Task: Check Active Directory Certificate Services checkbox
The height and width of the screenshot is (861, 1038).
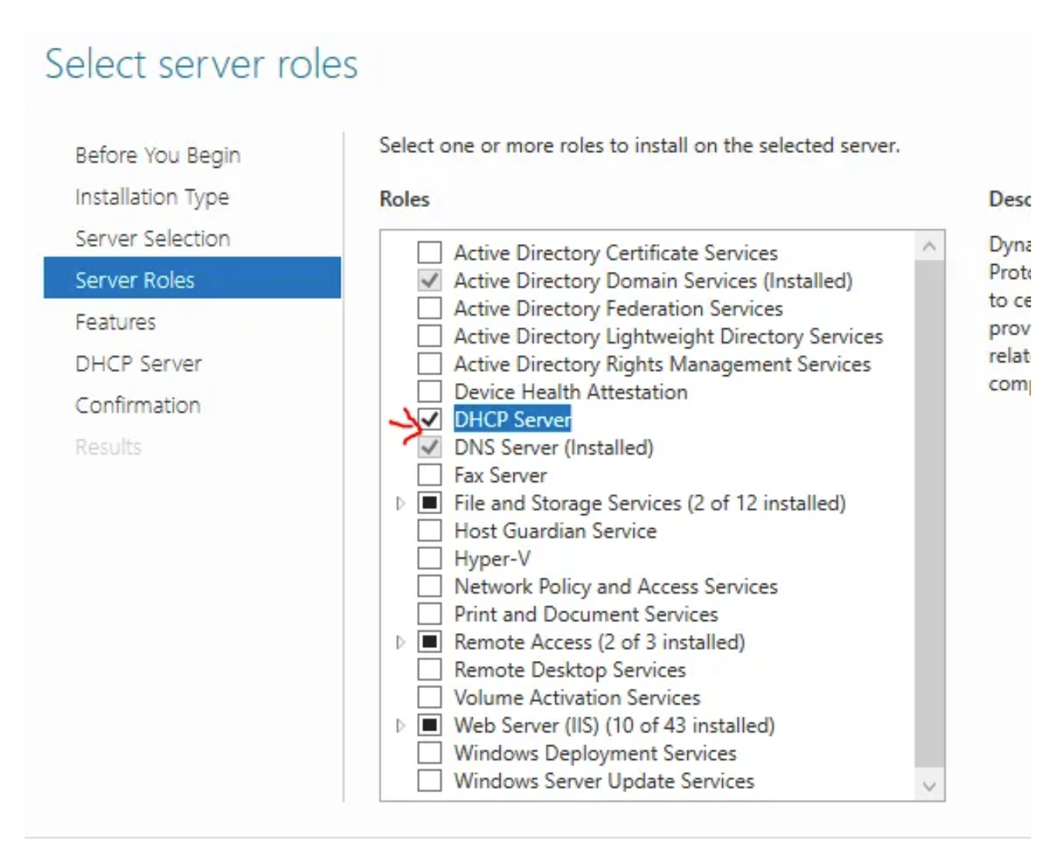Action: 429,253
